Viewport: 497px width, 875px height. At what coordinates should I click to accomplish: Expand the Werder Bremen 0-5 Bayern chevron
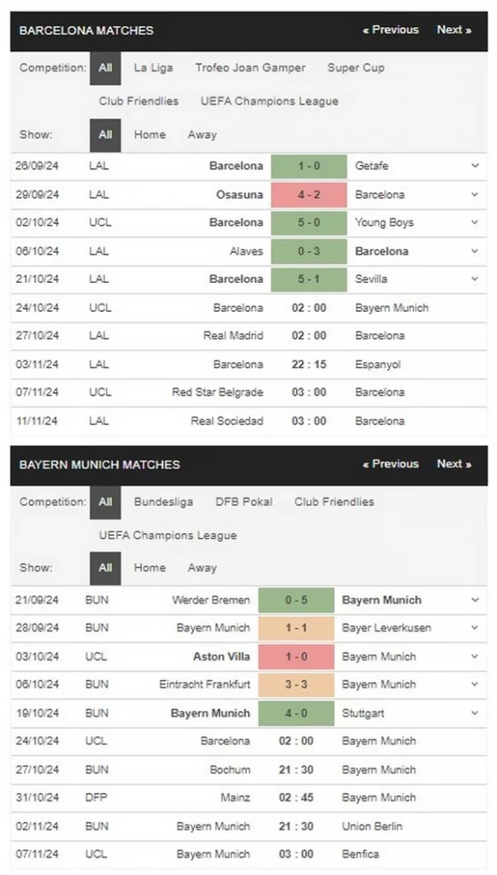click(475, 600)
